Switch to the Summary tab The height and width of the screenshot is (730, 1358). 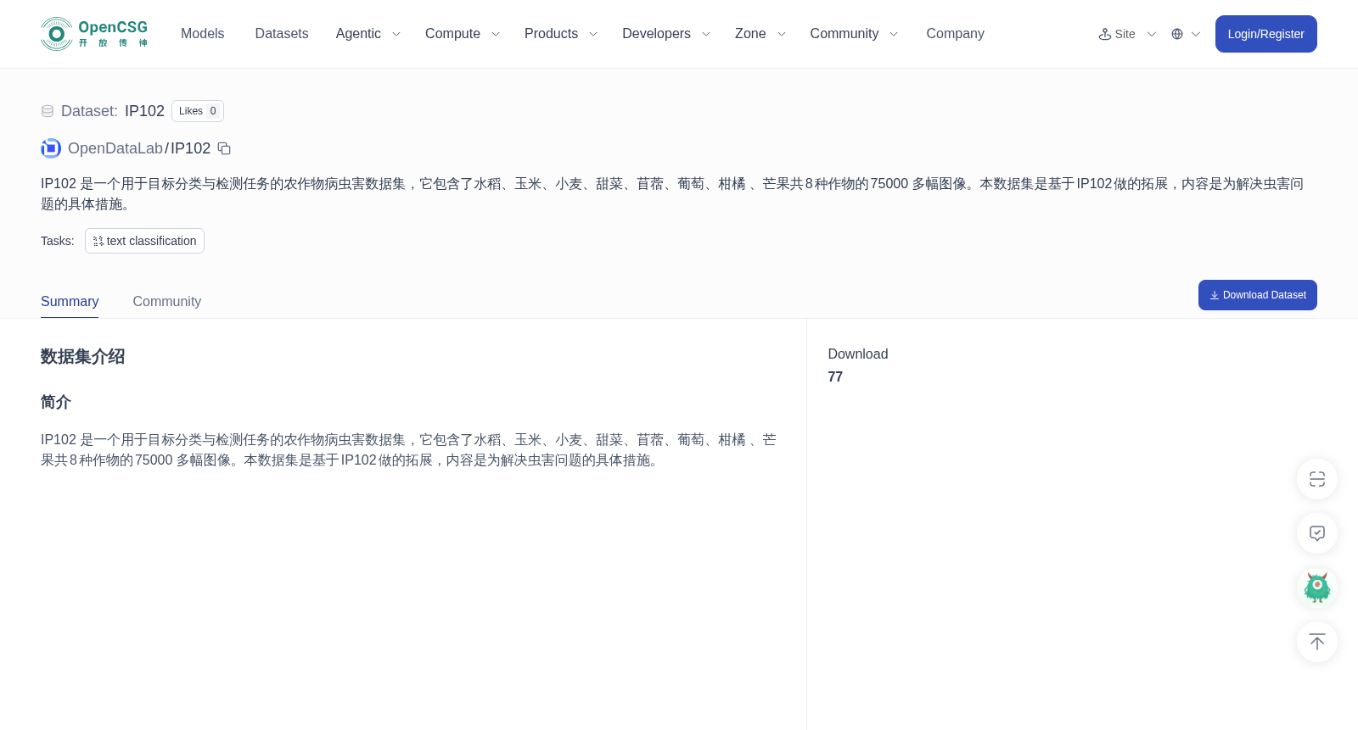70,302
